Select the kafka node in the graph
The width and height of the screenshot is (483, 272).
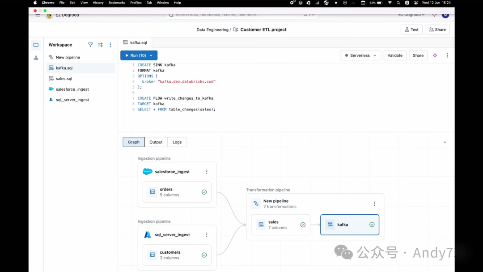350,225
